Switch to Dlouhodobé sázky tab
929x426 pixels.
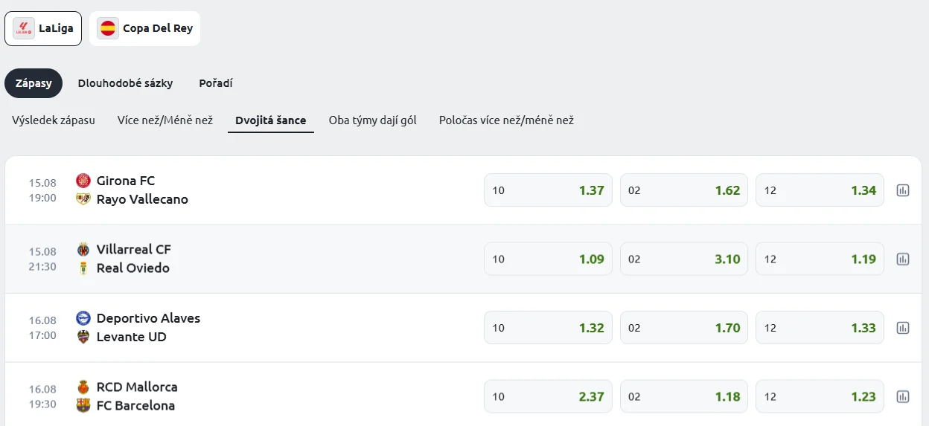tap(125, 83)
